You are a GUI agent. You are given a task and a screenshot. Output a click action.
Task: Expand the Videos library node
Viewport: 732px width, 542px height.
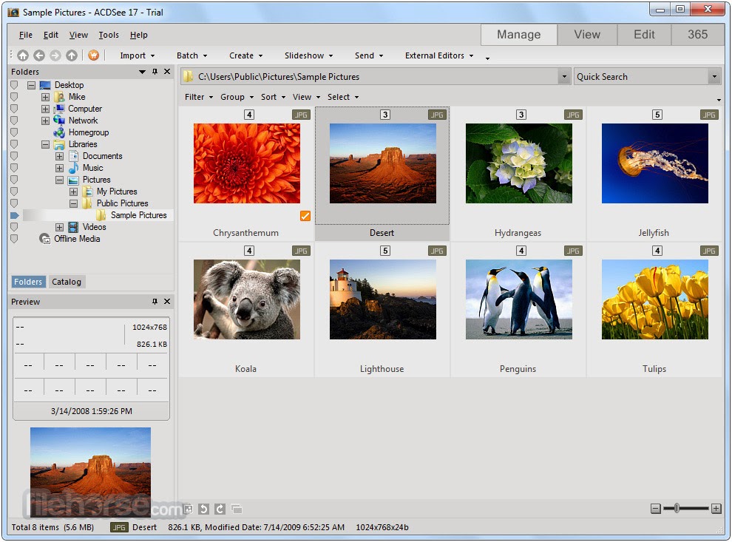pyautogui.click(x=59, y=227)
